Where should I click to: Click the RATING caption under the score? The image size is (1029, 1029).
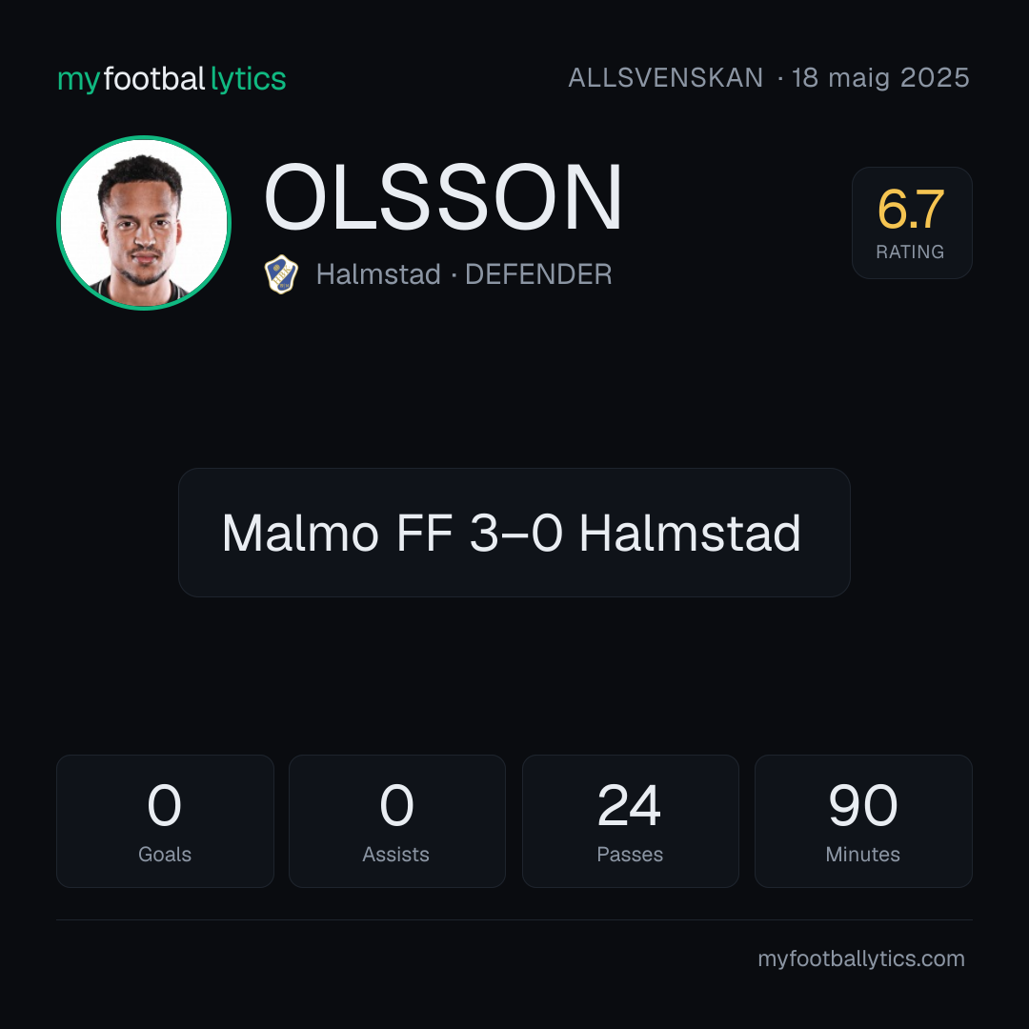pyautogui.click(x=910, y=252)
